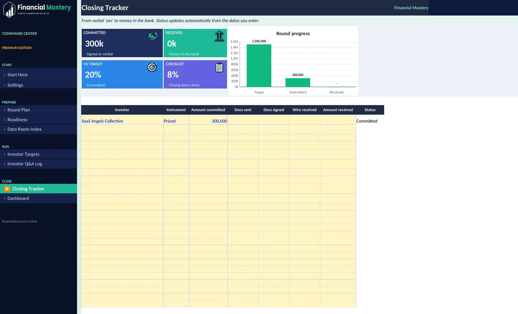Click the Instrument column header

(176, 110)
